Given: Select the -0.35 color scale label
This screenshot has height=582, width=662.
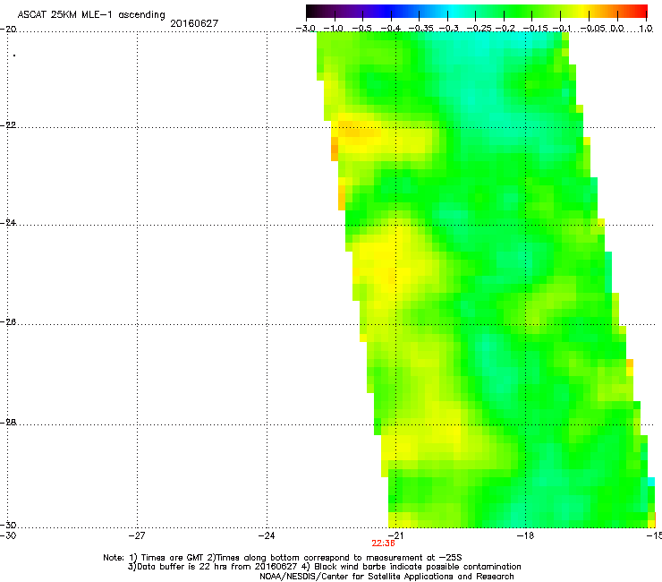Looking at the screenshot, I should pyautogui.click(x=421, y=29).
